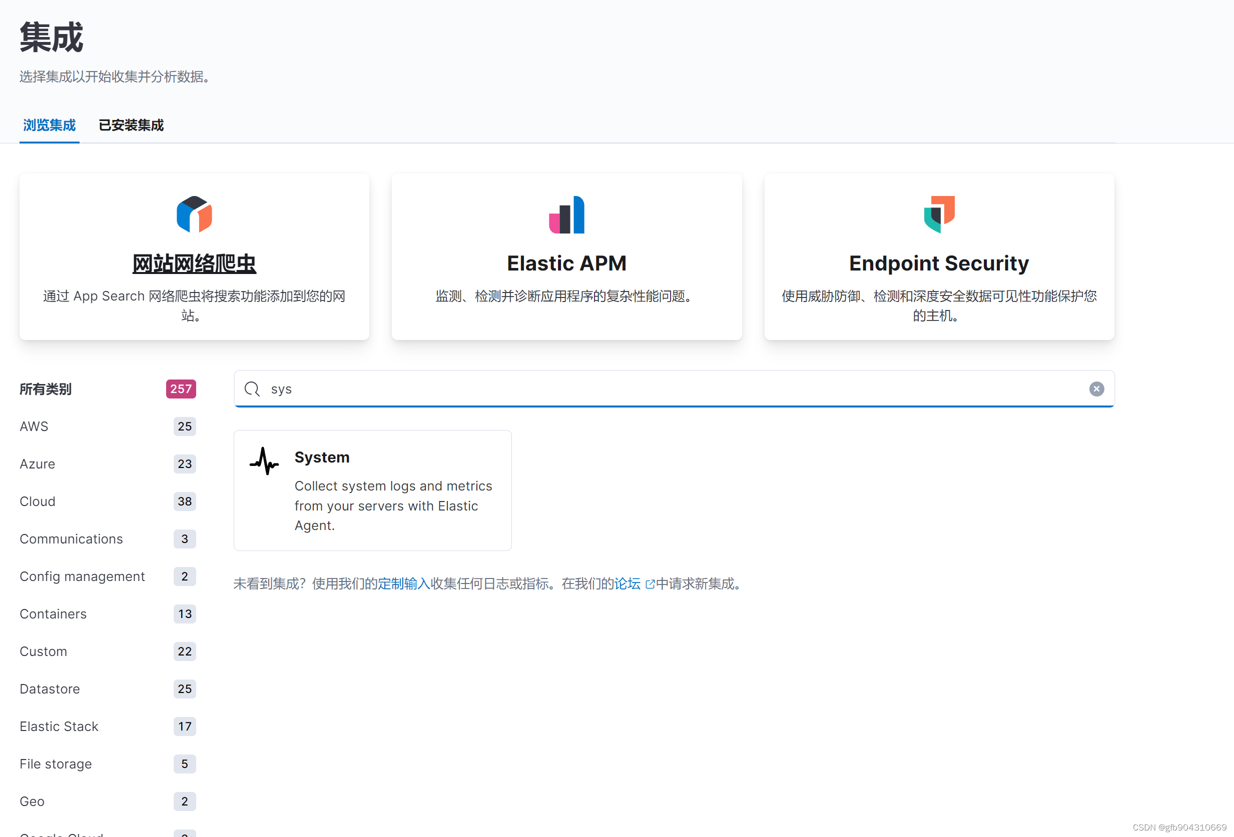Viewport: 1234px width, 837px height.
Task: Clear the search field with the X icon
Action: pos(1096,389)
